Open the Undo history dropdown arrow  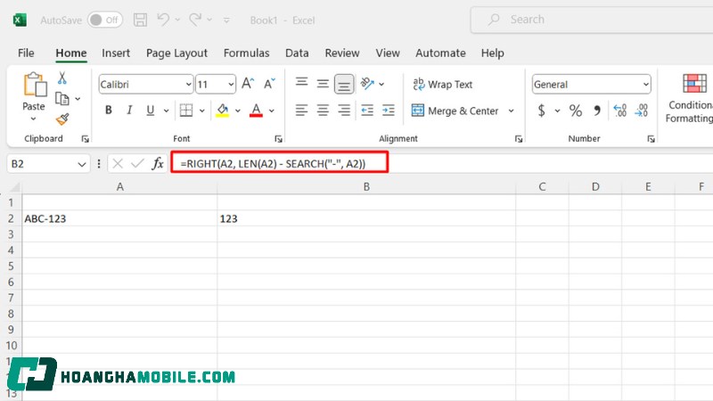[177, 20]
